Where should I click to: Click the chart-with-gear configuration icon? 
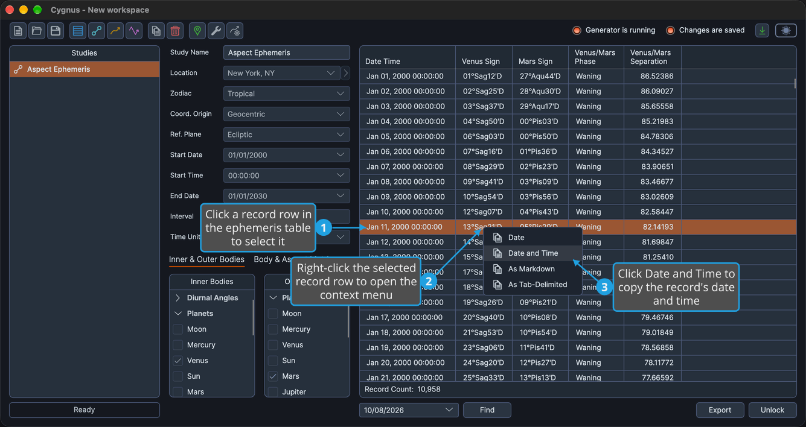click(x=235, y=31)
